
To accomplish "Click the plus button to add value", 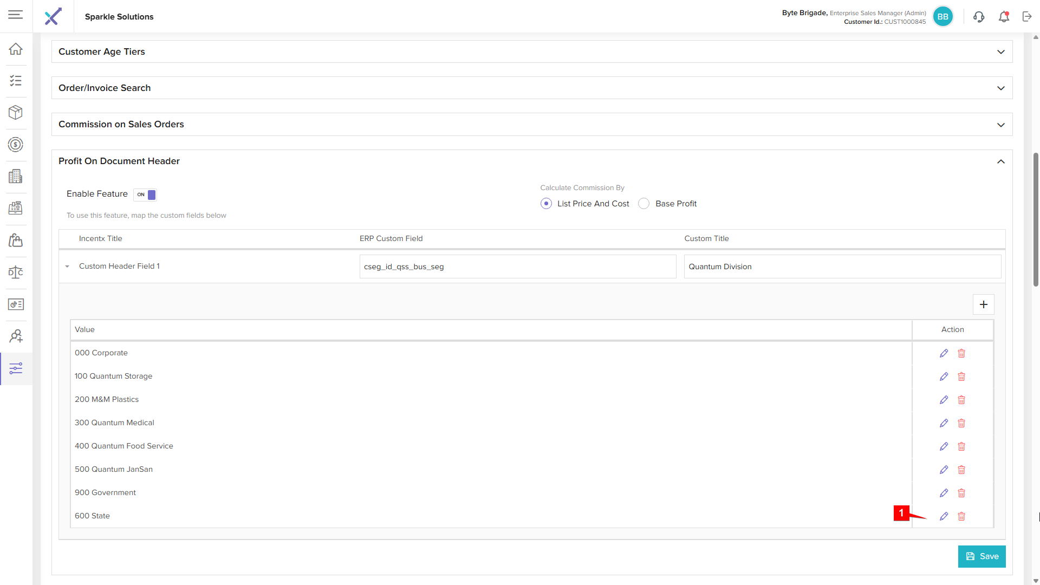I will pos(983,304).
